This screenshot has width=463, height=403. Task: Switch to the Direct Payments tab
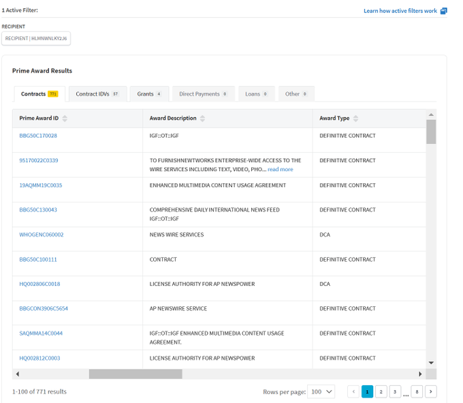click(204, 94)
